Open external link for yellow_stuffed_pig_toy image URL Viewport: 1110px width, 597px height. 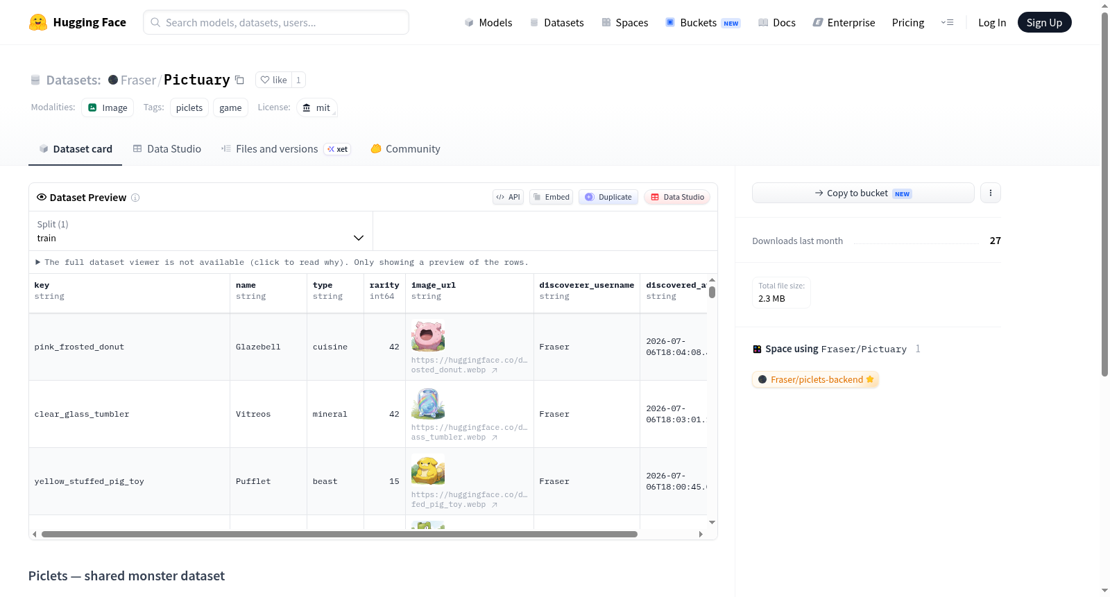pos(495,505)
